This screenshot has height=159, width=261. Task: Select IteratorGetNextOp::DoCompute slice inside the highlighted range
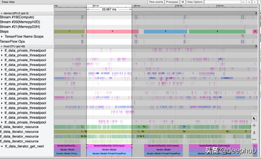tap(109, 146)
